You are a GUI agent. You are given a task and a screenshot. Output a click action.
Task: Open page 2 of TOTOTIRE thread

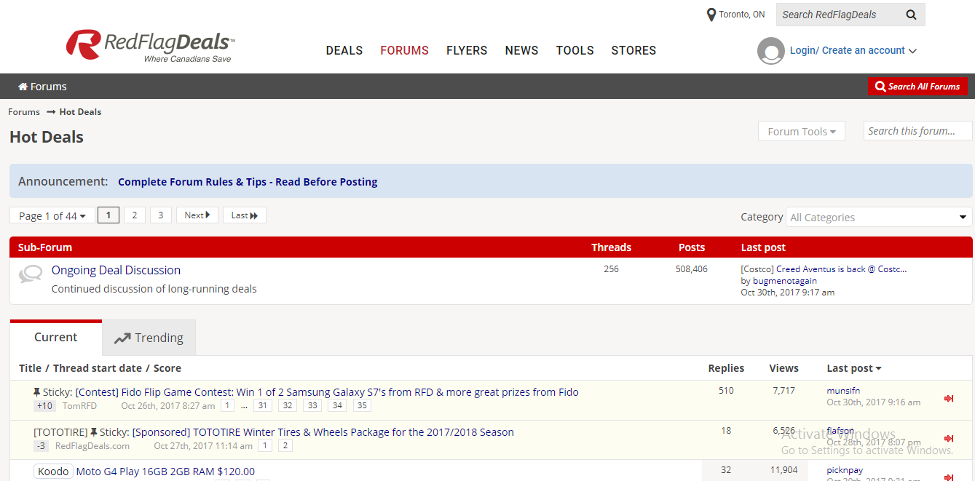tap(285, 446)
